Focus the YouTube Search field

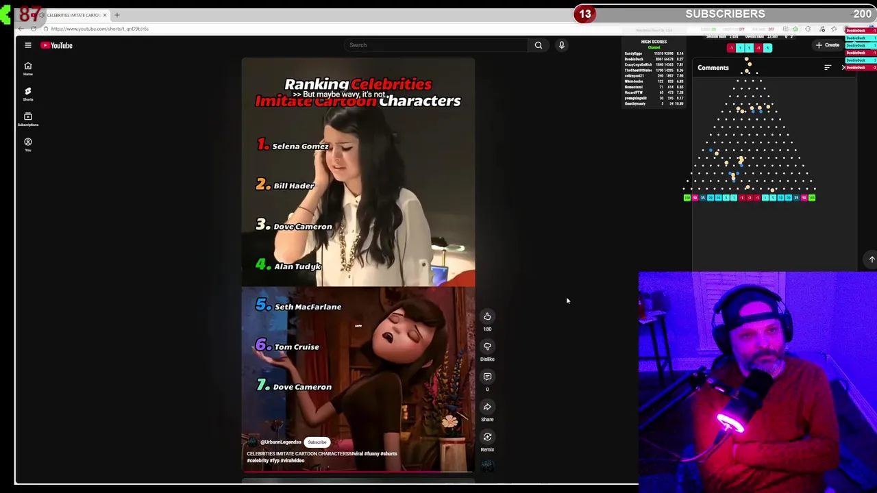436,45
